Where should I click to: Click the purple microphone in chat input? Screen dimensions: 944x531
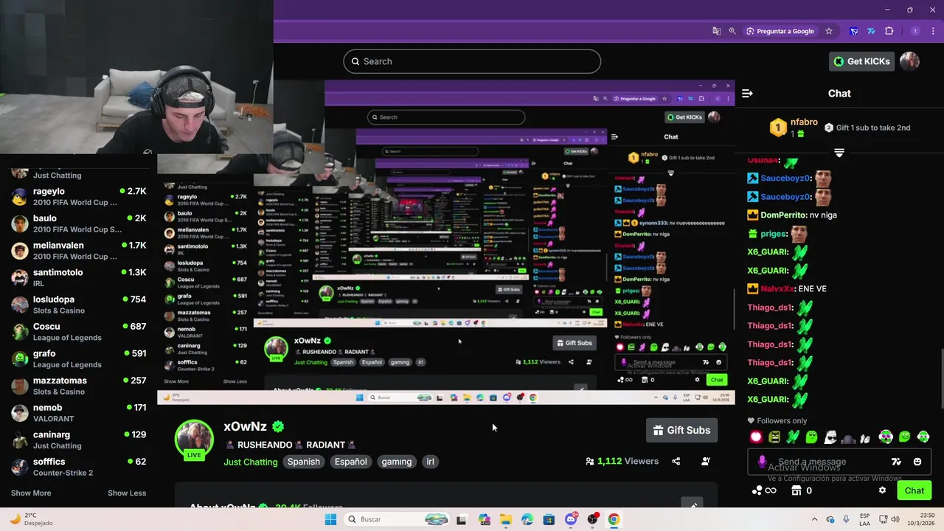point(762,462)
